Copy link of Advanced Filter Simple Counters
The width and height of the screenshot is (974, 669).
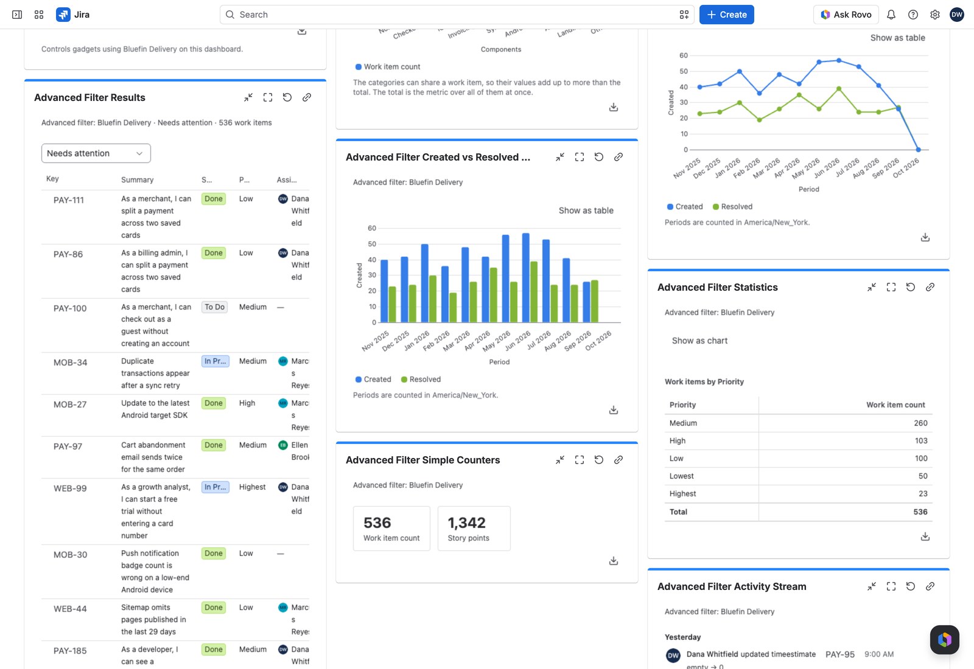(618, 460)
